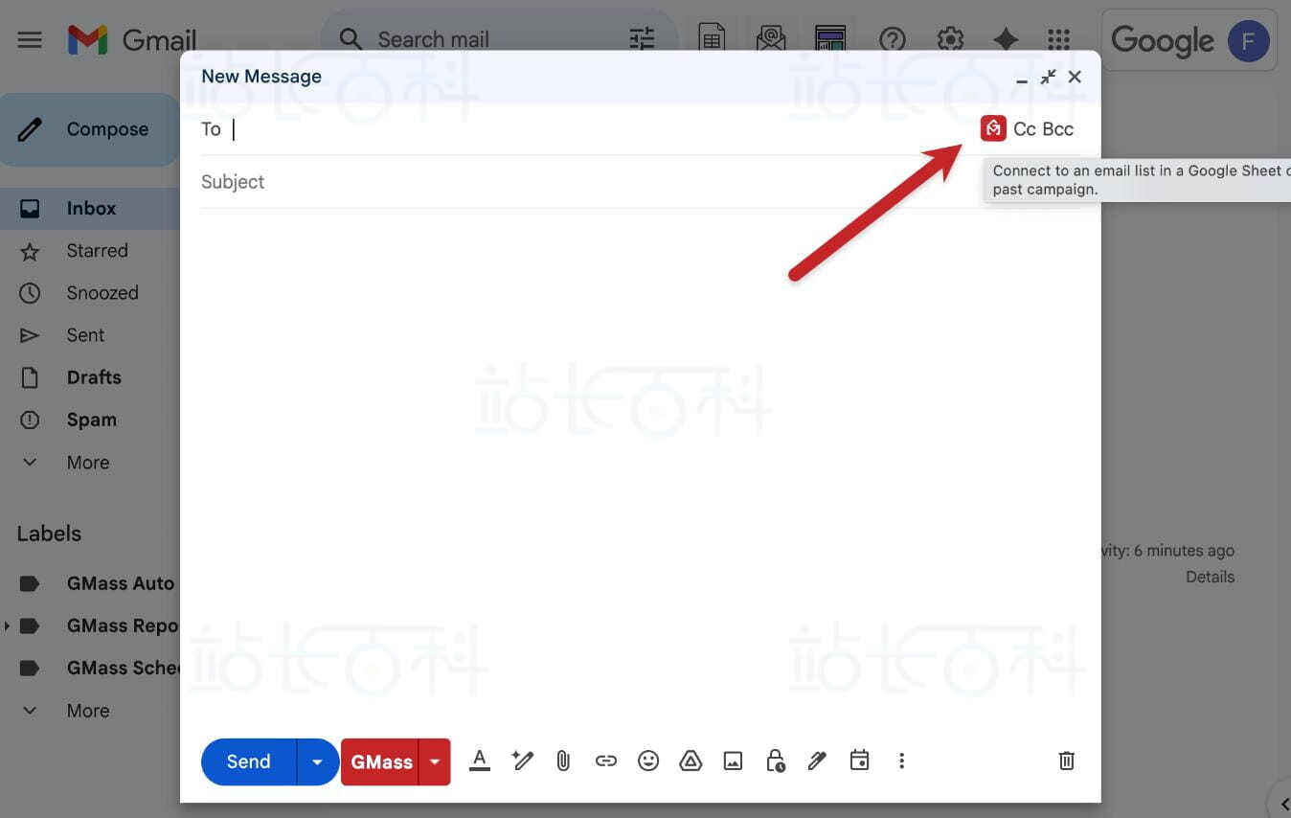Expand GMass settings dropdown arrow
The height and width of the screenshot is (818, 1291).
coord(435,761)
